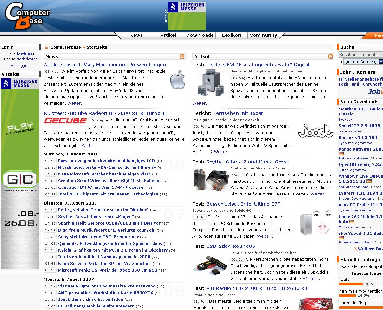Open Joost Zum sich selbst einladen news
Image resolution: width=383 pixels, height=310 pixels.
pos(90,299)
